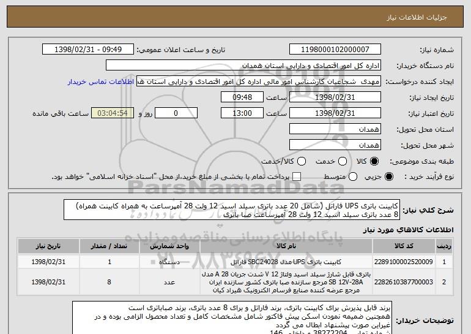The width and height of the screenshot is (471, 334).
Task: Select the جزیی purchase type radio
Action: (x=388, y=177)
